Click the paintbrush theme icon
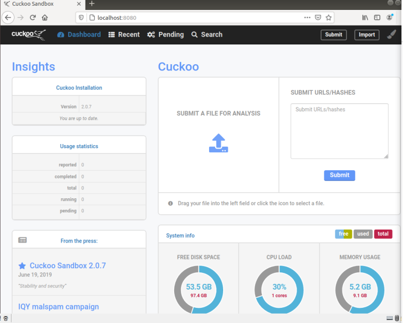403x323 pixels. (392, 34)
